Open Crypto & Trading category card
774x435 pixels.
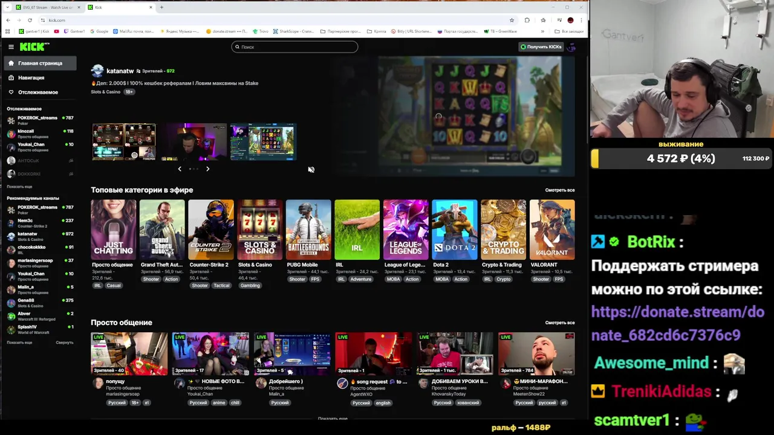point(503,230)
